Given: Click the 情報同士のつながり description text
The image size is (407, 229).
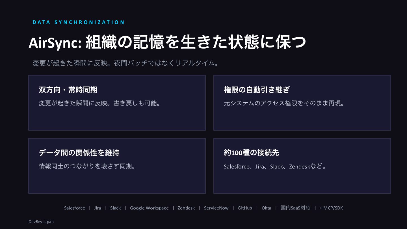Looking at the screenshot, I should [x=88, y=166].
